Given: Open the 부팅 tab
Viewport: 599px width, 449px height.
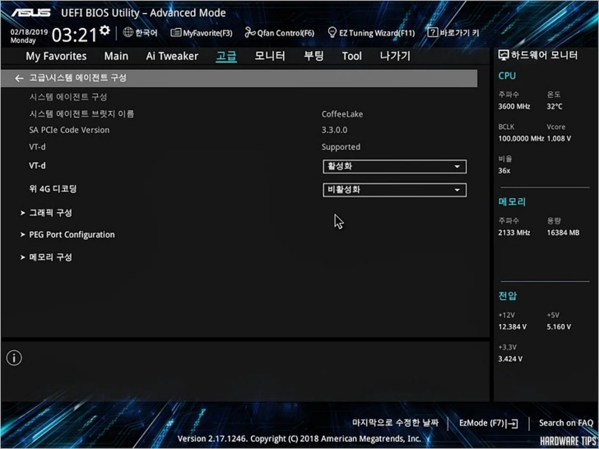Looking at the screenshot, I should (314, 56).
